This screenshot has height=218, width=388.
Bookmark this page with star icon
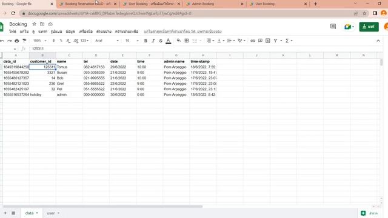(364, 13)
